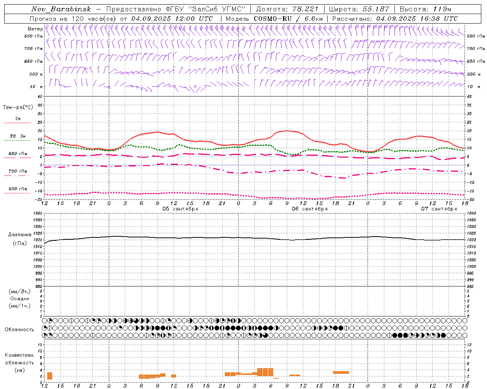
Task: Click the red solid line sample under 2м legend
Action: [18, 123]
